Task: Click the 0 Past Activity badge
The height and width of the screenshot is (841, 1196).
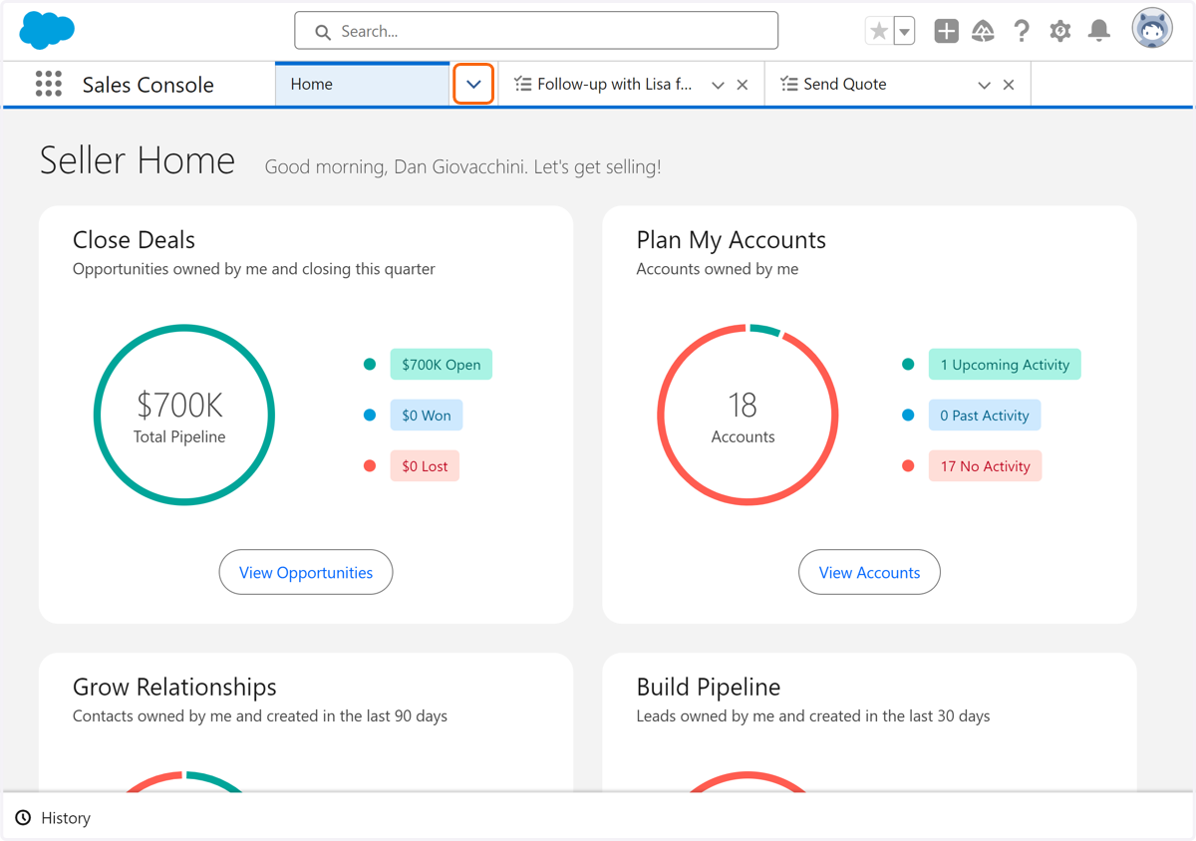Action: (x=985, y=416)
